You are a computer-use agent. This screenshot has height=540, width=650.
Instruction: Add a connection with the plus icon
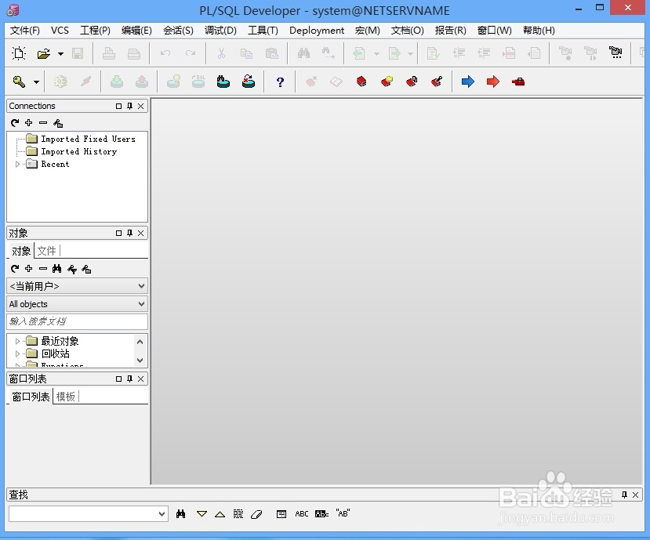pos(28,123)
